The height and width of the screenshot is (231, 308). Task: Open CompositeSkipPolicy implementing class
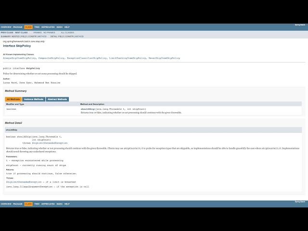click(51, 58)
